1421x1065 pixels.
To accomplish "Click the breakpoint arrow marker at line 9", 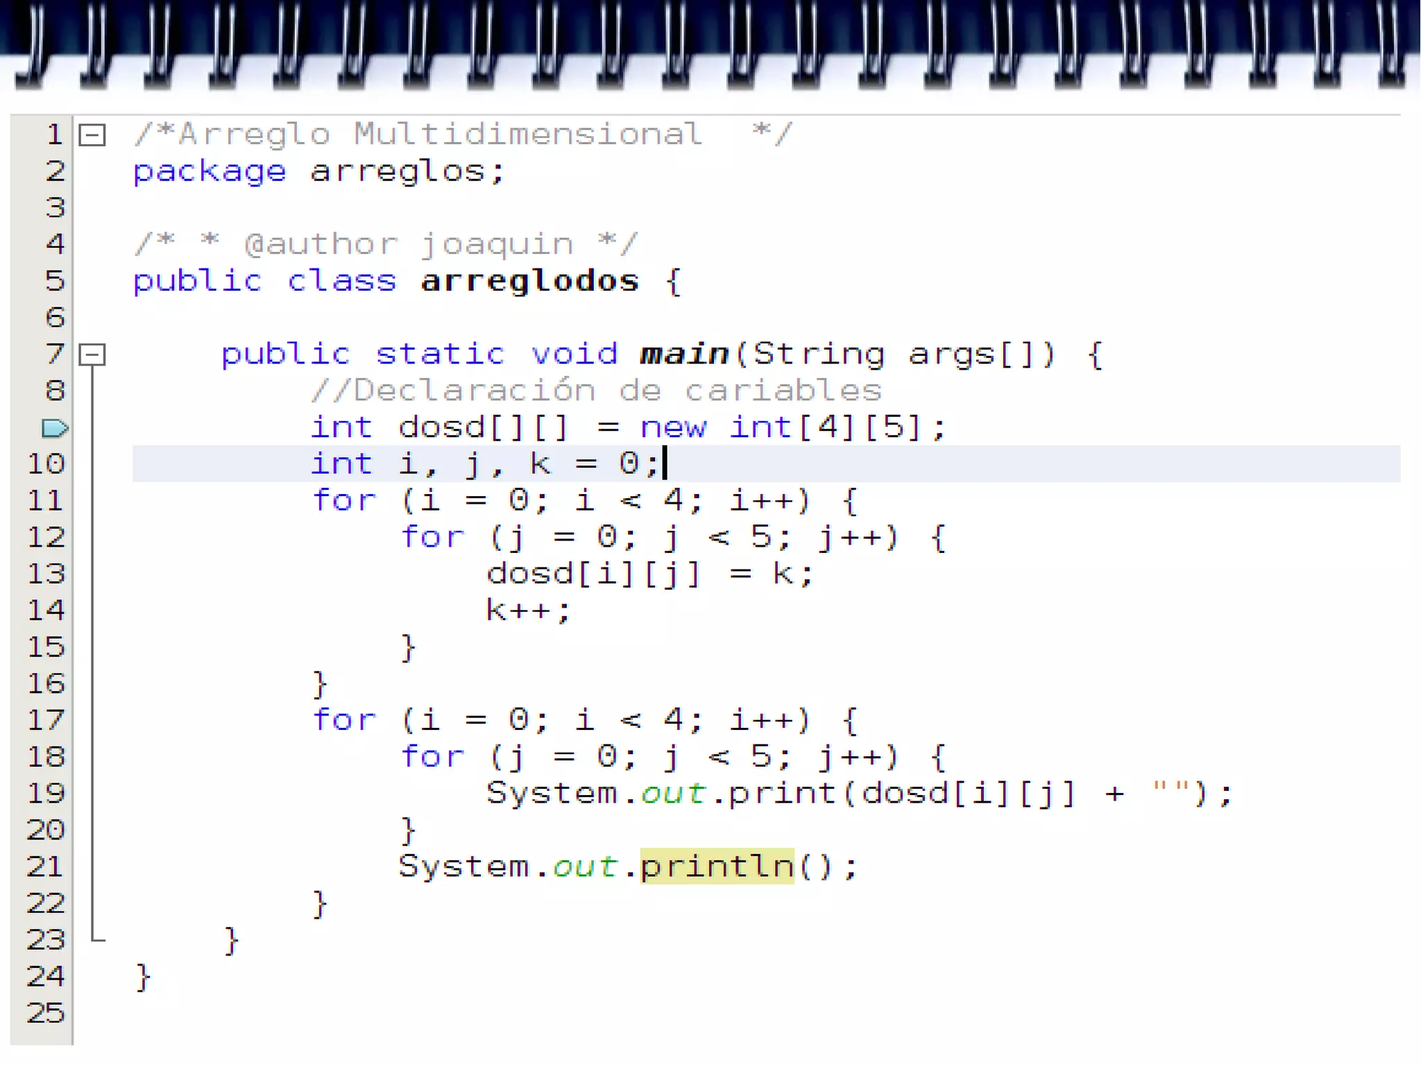I will click(x=54, y=428).
